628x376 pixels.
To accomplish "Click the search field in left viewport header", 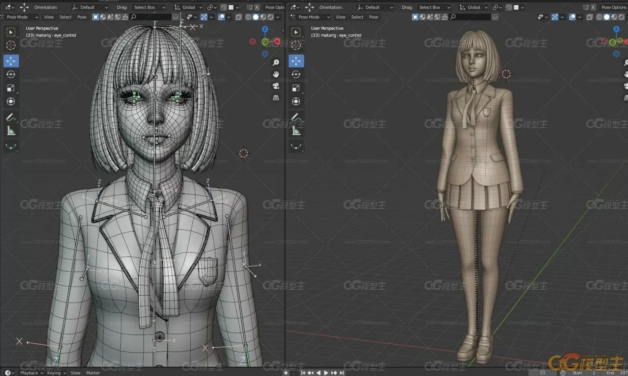I will tap(151, 17).
